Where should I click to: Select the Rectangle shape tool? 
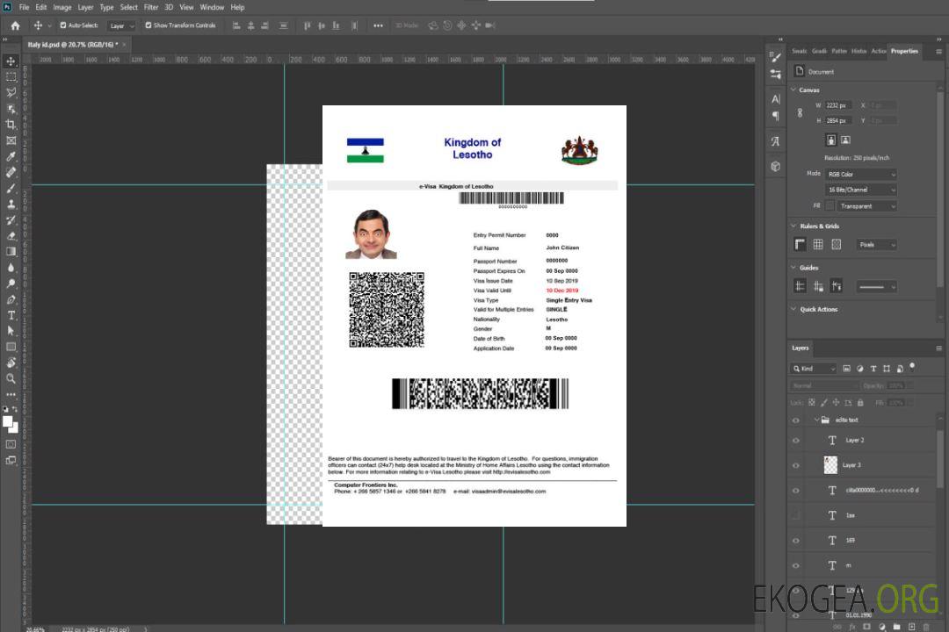[11, 347]
